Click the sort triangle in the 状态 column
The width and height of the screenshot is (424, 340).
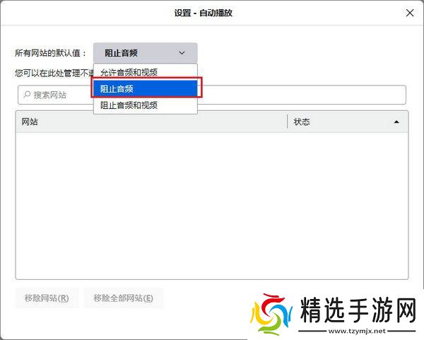pyautogui.click(x=396, y=122)
